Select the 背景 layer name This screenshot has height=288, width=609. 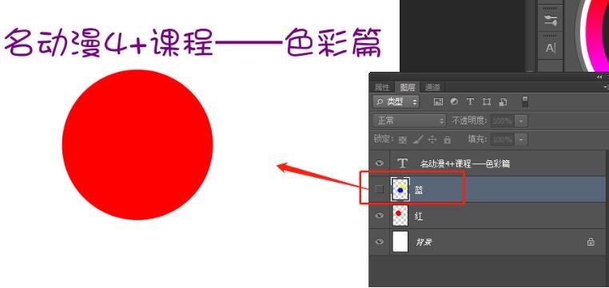pyautogui.click(x=424, y=243)
